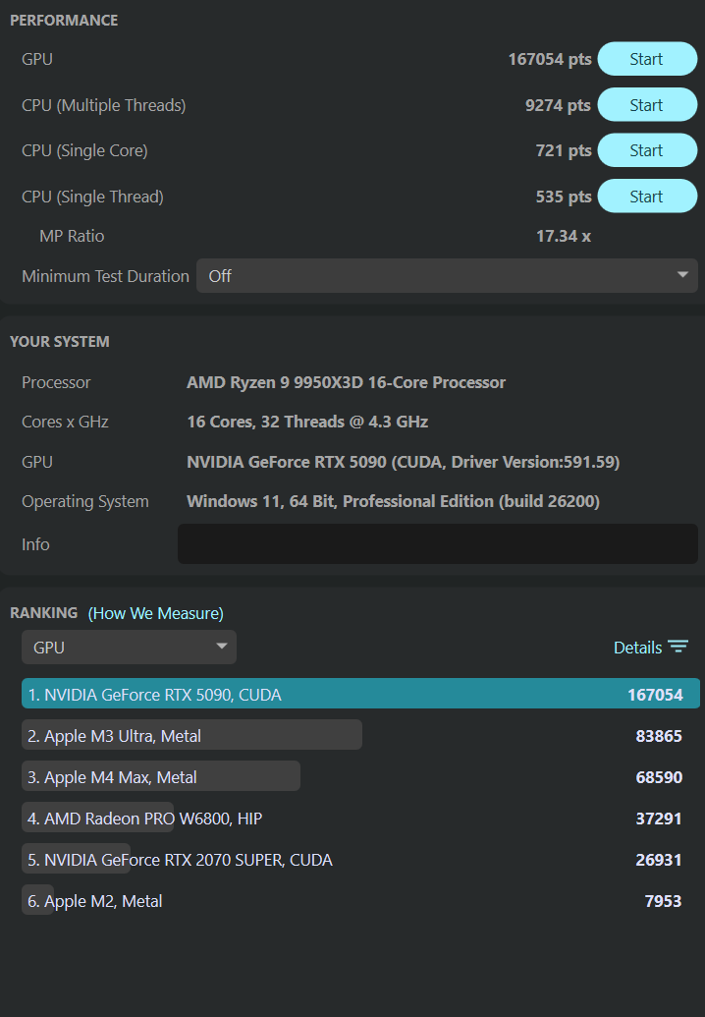The image size is (705, 1017).
Task: Open the Minimum Test Duration dropdown
Action: click(447, 276)
